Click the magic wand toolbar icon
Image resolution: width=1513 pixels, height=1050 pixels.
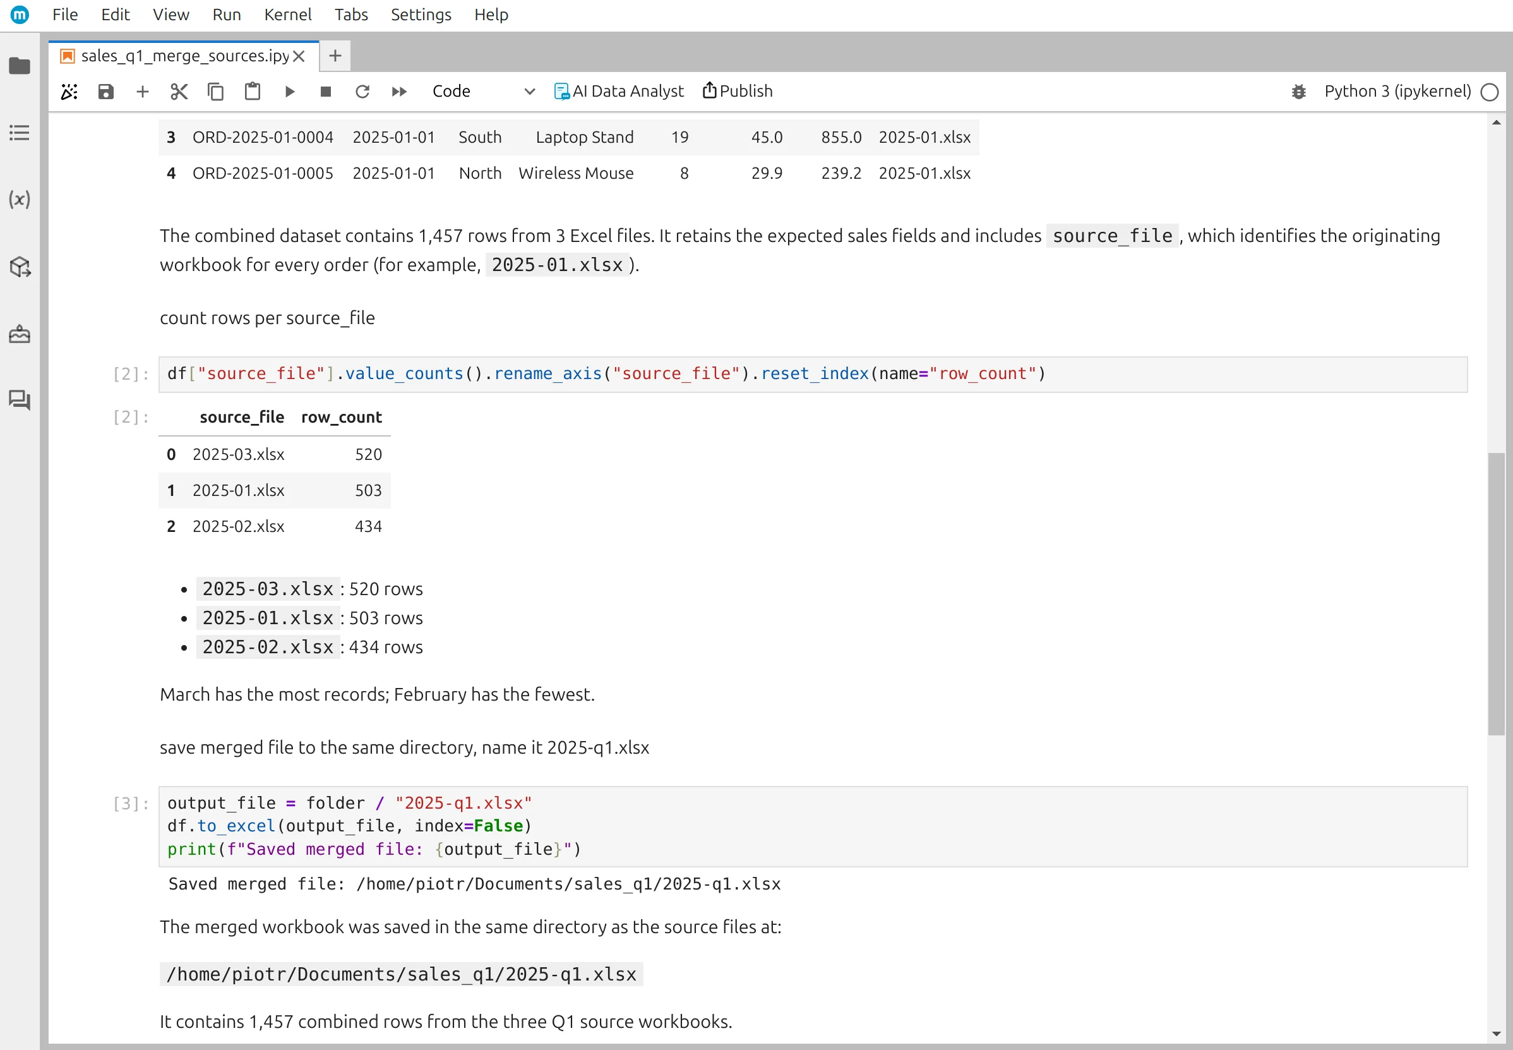tap(69, 92)
